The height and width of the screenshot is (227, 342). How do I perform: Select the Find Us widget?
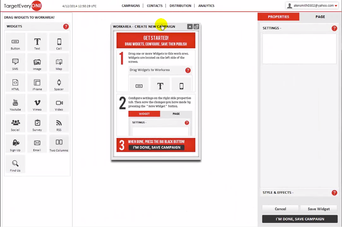coord(15,164)
